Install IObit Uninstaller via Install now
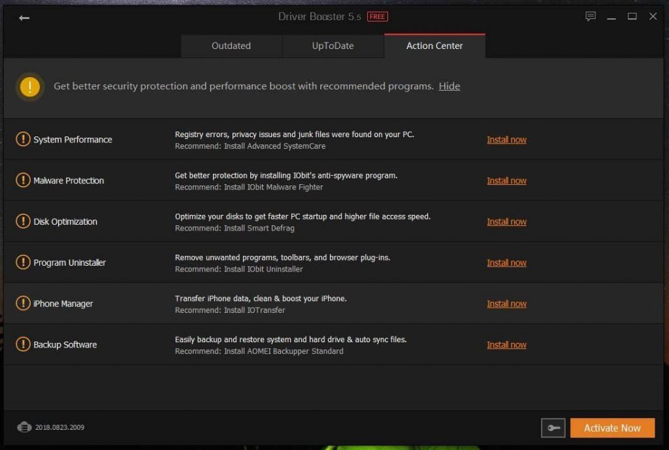Screen dimensions: 669x450 pyautogui.click(x=506, y=263)
